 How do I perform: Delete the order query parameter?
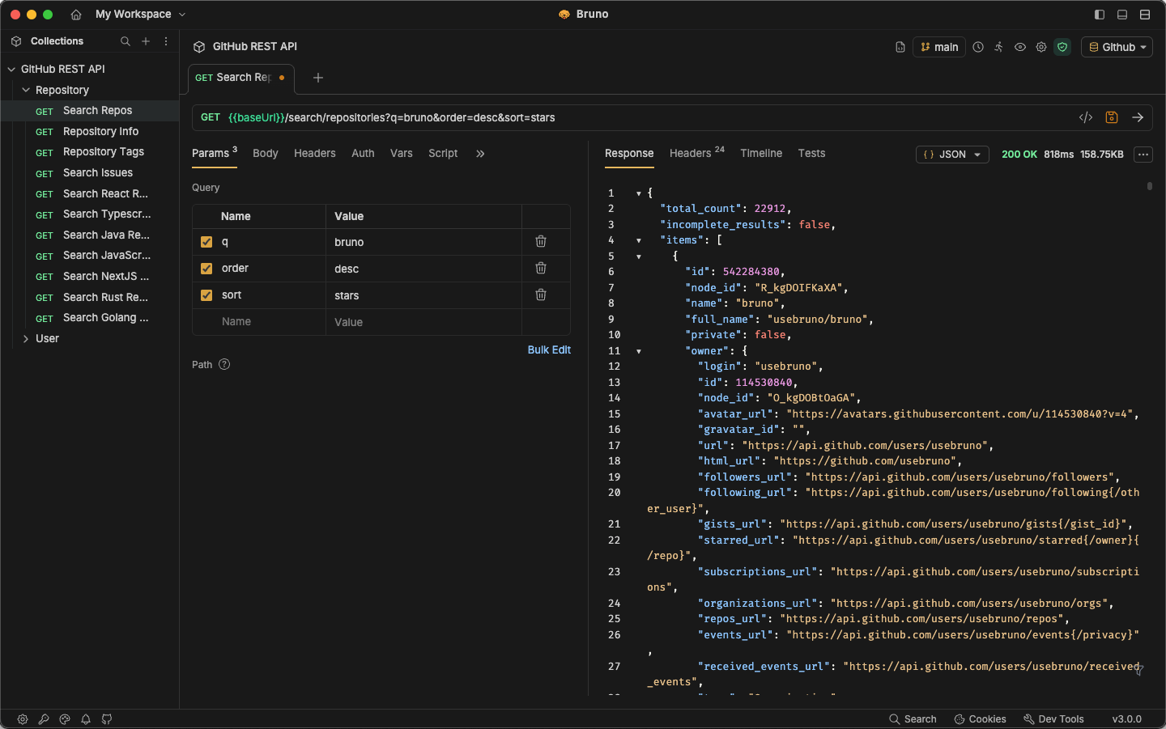click(x=541, y=268)
